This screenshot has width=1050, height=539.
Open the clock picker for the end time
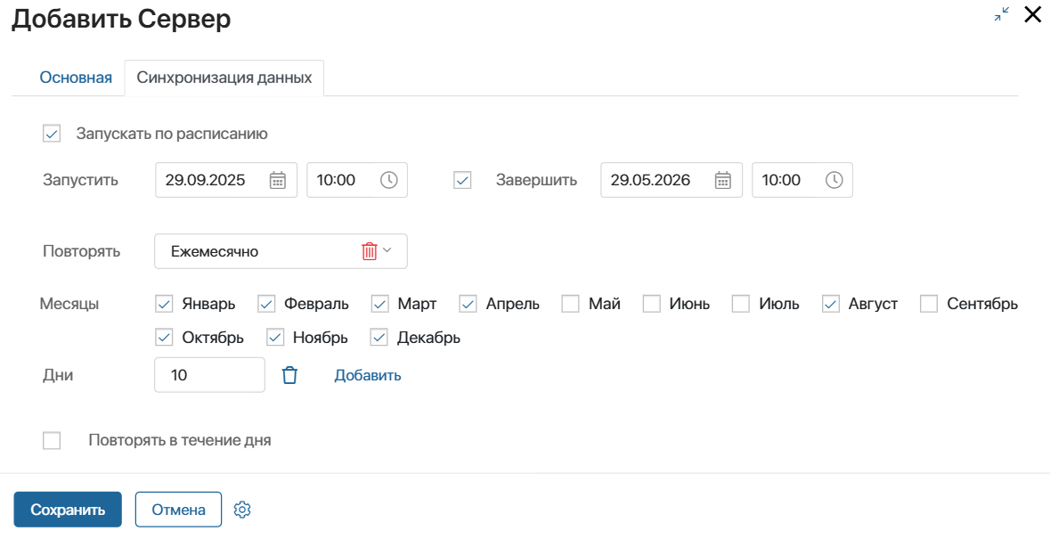[x=832, y=179]
